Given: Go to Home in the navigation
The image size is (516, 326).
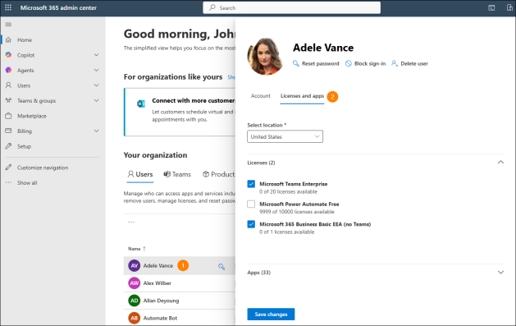Looking at the screenshot, I should click(25, 40).
